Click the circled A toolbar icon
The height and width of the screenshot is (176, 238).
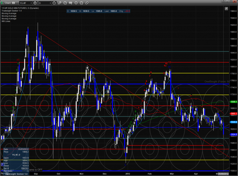[81, 3]
